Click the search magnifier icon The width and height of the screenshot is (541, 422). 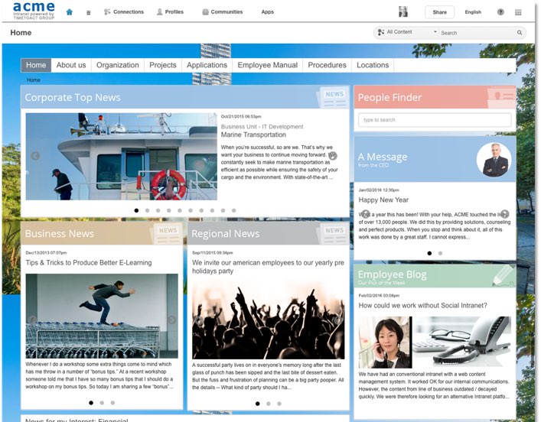click(x=520, y=33)
